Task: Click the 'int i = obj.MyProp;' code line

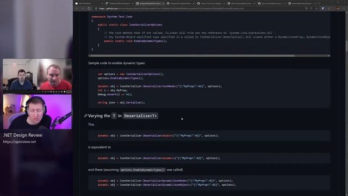Action: pyautogui.click(x=113, y=90)
